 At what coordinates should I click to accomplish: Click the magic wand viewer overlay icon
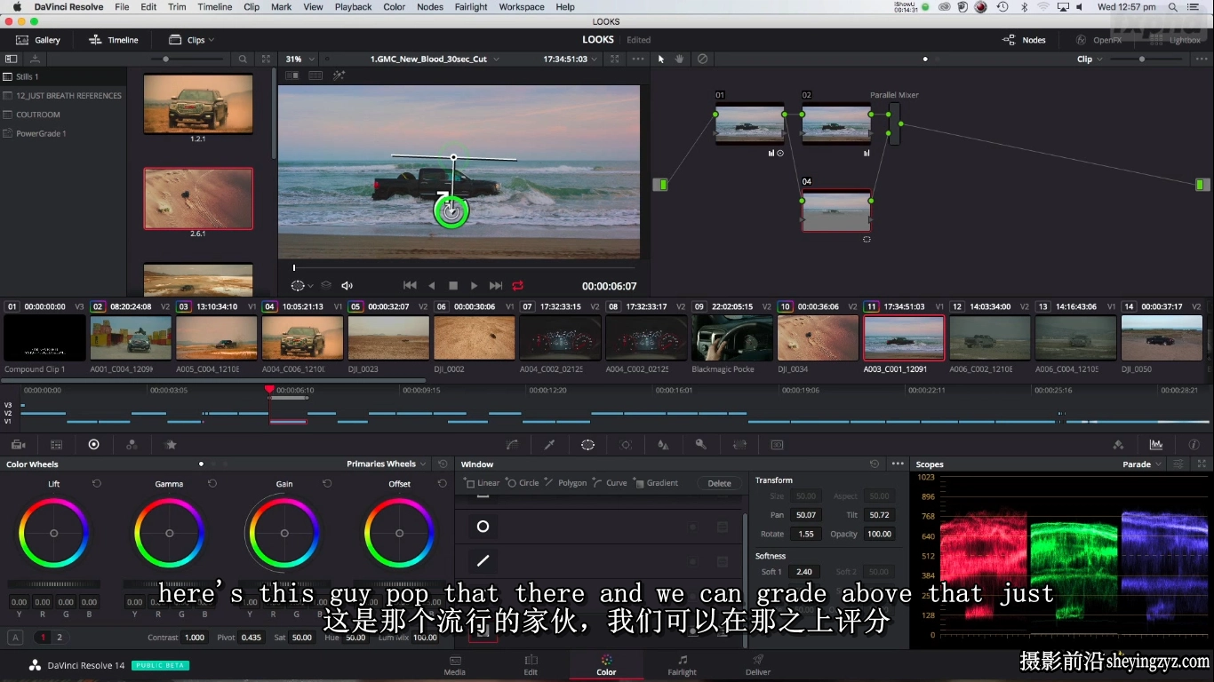pyautogui.click(x=339, y=75)
